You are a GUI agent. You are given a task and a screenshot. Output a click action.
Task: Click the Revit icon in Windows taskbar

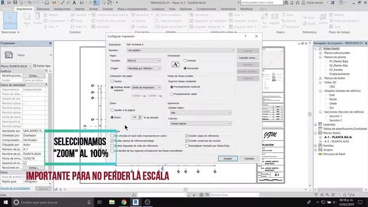136,202
